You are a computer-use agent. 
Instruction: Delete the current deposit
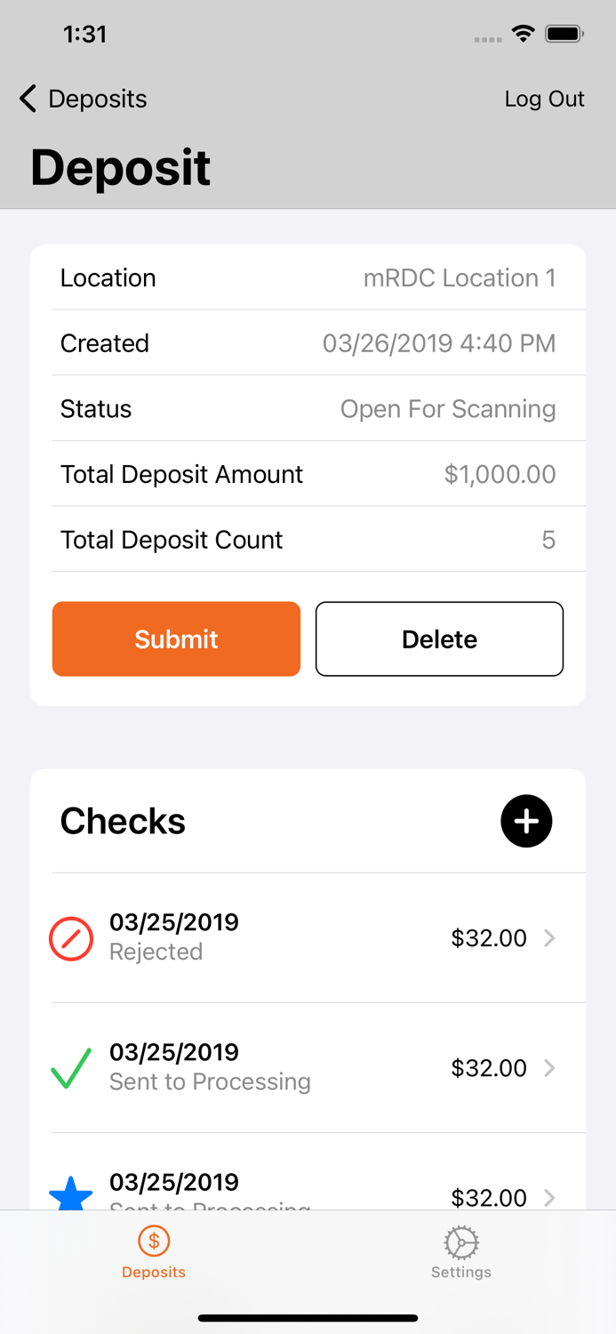click(439, 639)
